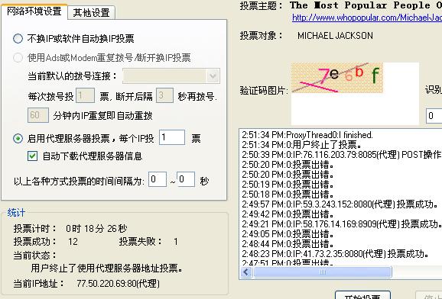Switch to the 网络环境设置 tab

click(34, 11)
